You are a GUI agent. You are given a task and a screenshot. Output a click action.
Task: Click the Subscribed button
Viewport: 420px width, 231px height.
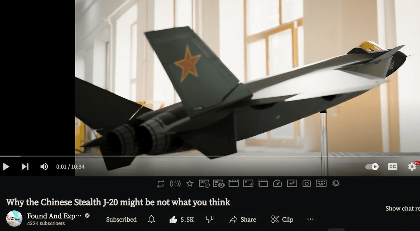[121, 219]
